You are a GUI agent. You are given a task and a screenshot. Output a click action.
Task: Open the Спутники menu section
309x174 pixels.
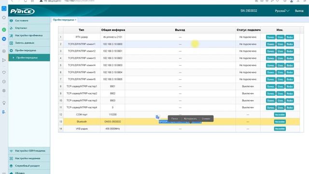(29, 28)
